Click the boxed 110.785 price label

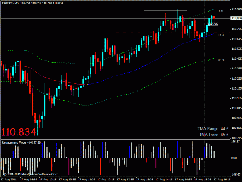pos(213,24)
